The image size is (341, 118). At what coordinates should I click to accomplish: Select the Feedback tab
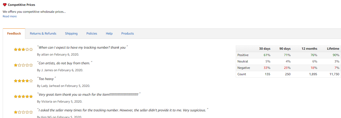(x=14, y=33)
